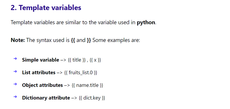Click the arrow bullet beside Simple variable

pyautogui.click(x=15, y=59)
